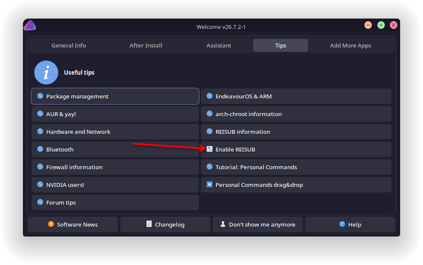Maximize the Welcome window
The height and width of the screenshot is (265, 423).
(381, 25)
